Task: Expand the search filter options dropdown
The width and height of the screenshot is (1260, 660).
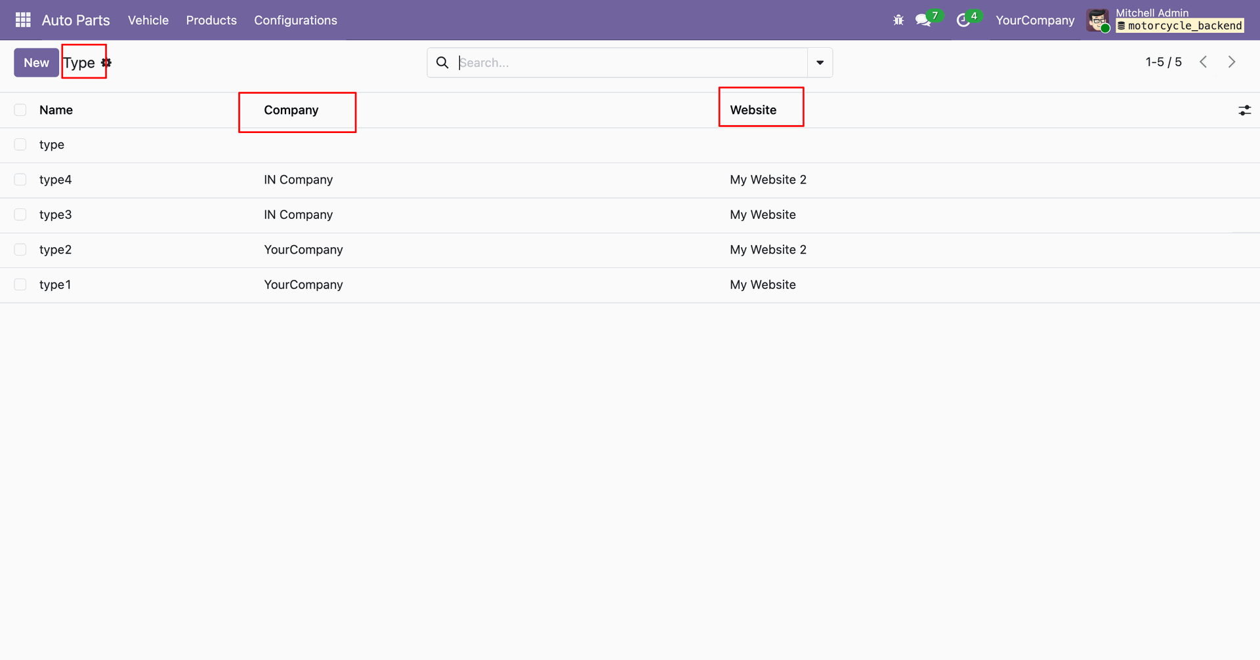Action: tap(820, 63)
